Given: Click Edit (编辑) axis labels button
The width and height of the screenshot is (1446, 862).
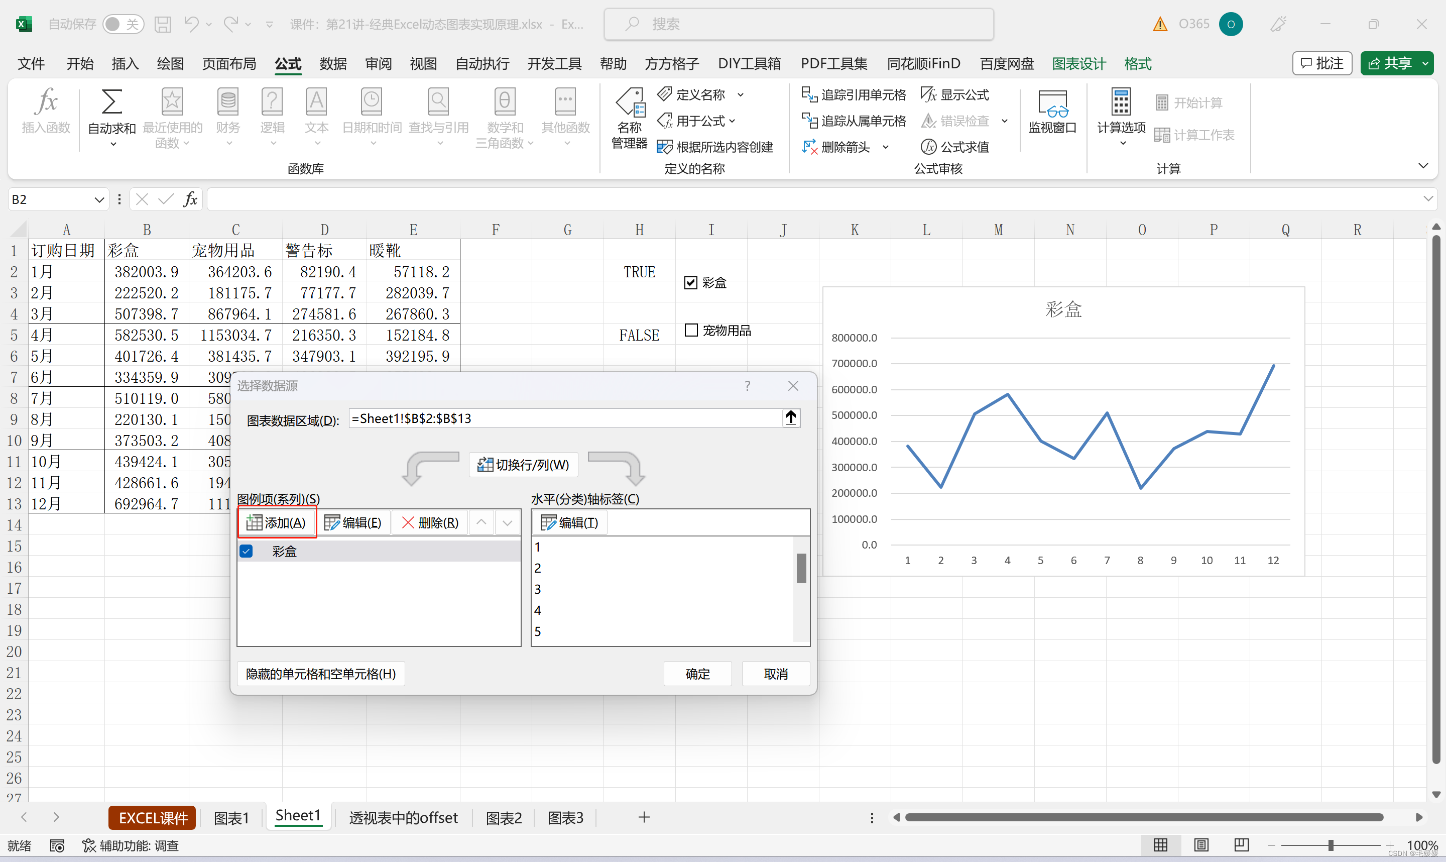Looking at the screenshot, I should [569, 522].
